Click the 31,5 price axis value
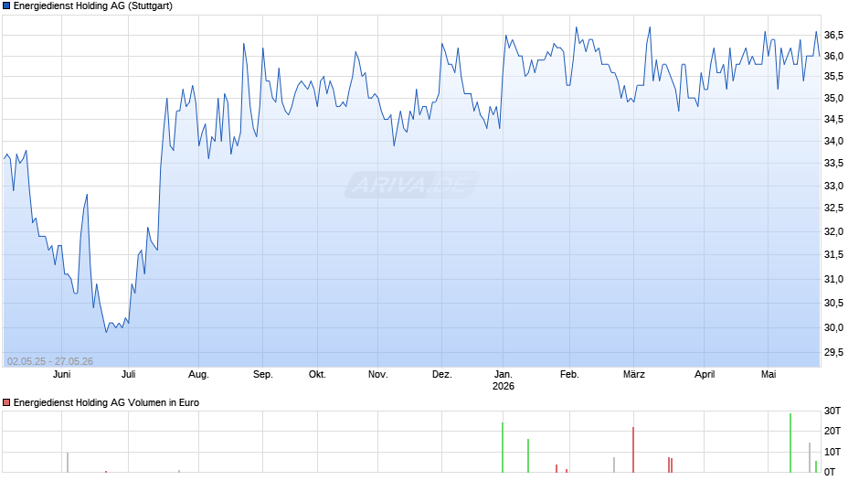The width and height of the screenshot is (859, 481). [x=833, y=254]
